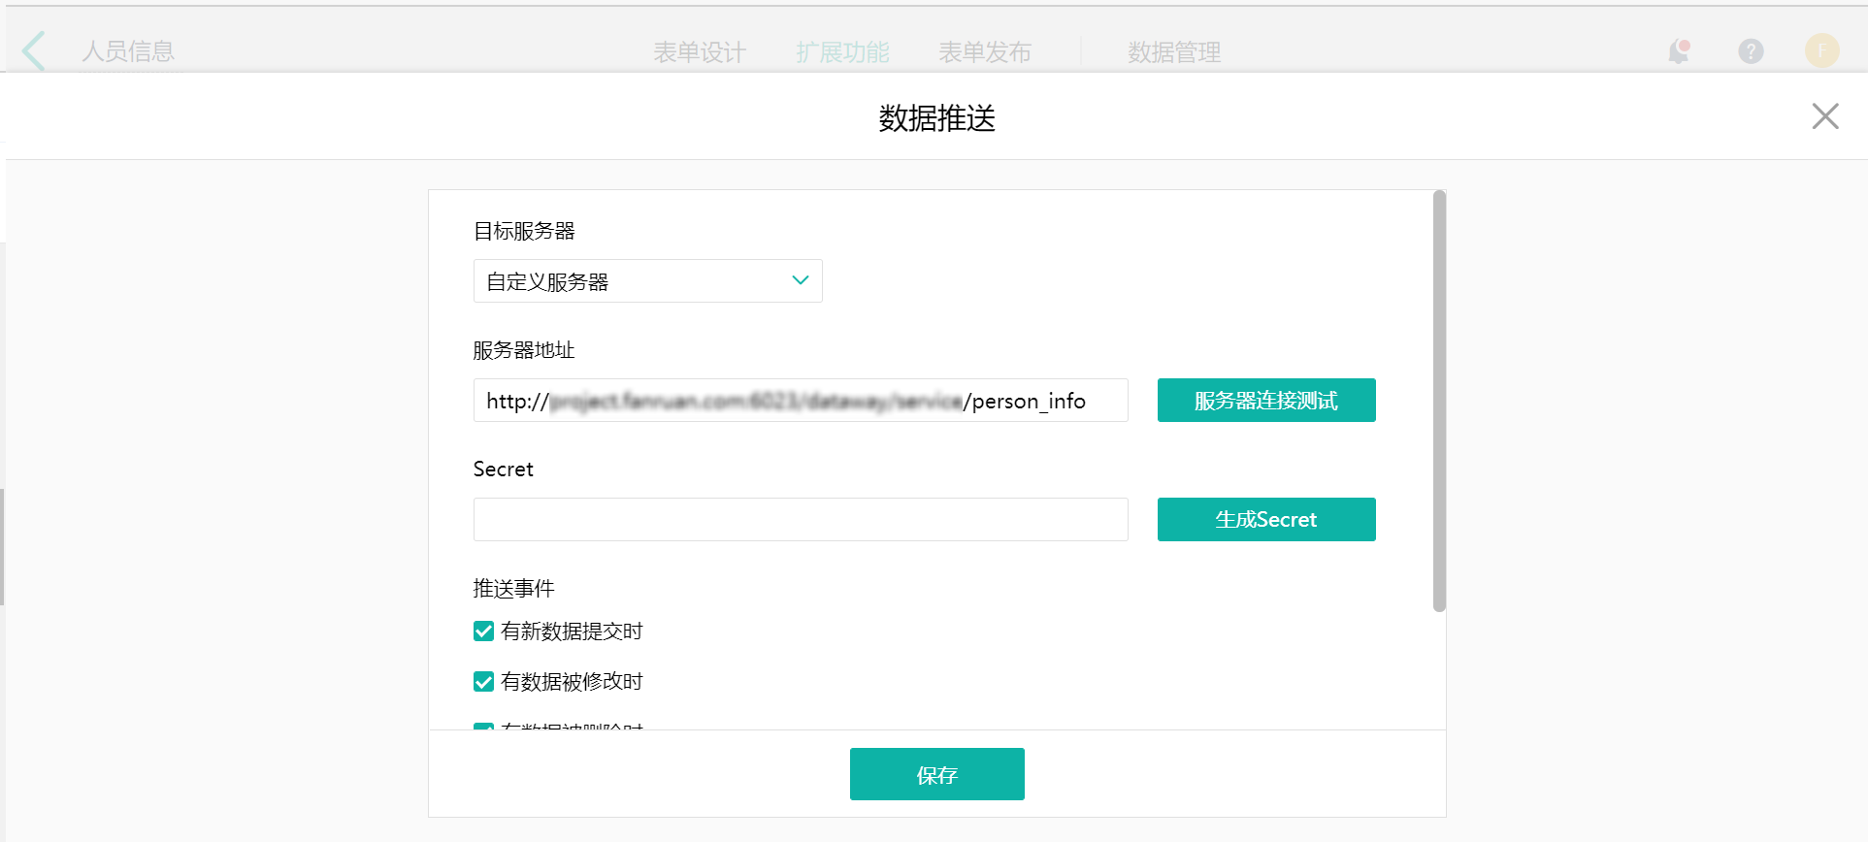
Task: Select the 数据管理 tab
Action: [x=1174, y=52]
